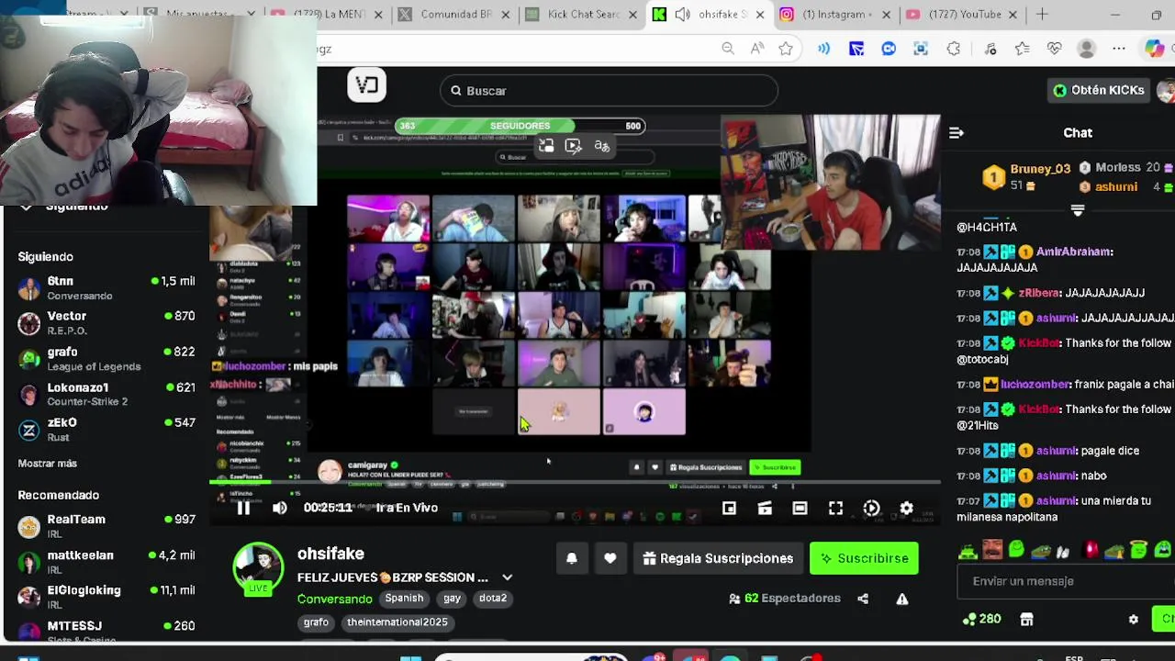Jump to live with Ir a En Vivo
The image size is (1175, 661).
pos(407,508)
